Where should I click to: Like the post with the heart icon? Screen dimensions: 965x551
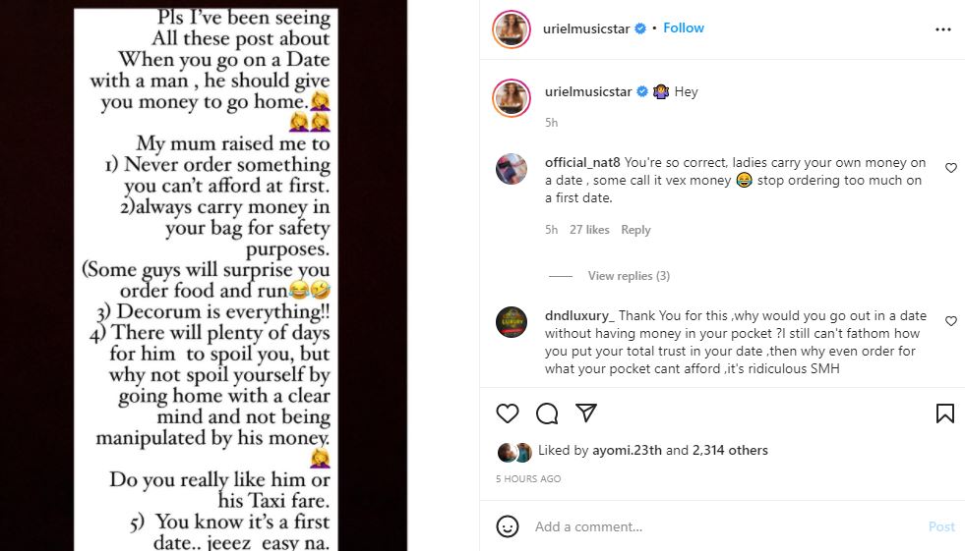tap(508, 413)
